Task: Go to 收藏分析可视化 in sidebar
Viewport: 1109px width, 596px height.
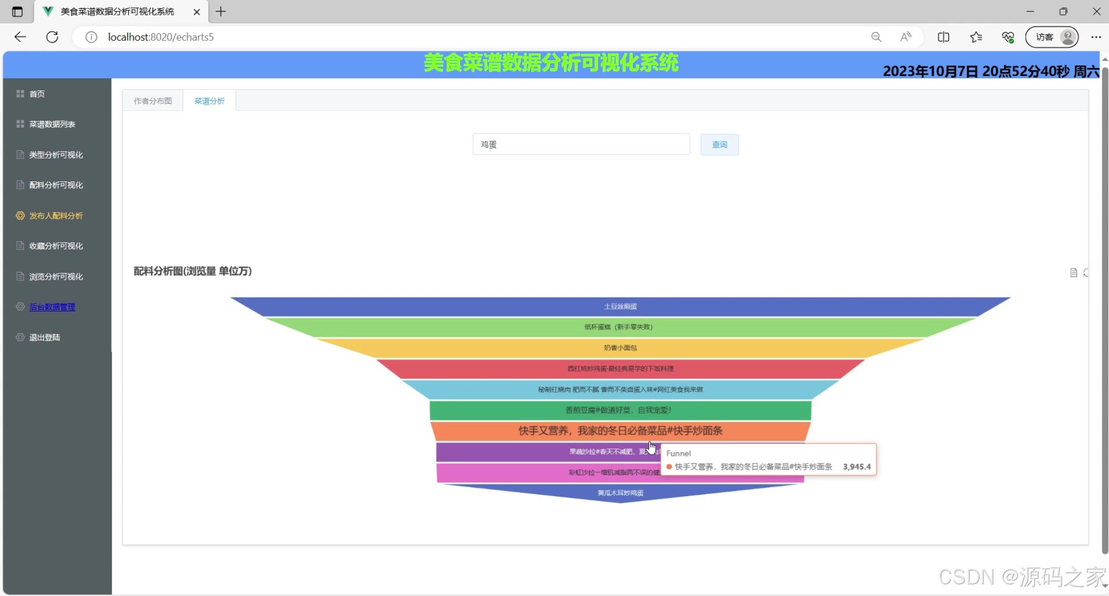Action: tap(56, 246)
